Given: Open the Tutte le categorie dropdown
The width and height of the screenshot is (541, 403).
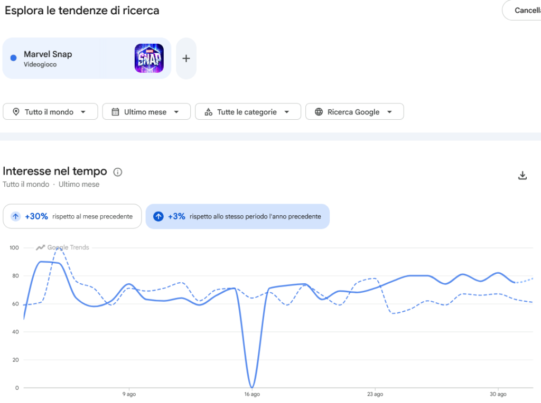Looking at the screenshot, I should (x=248, y=112).
